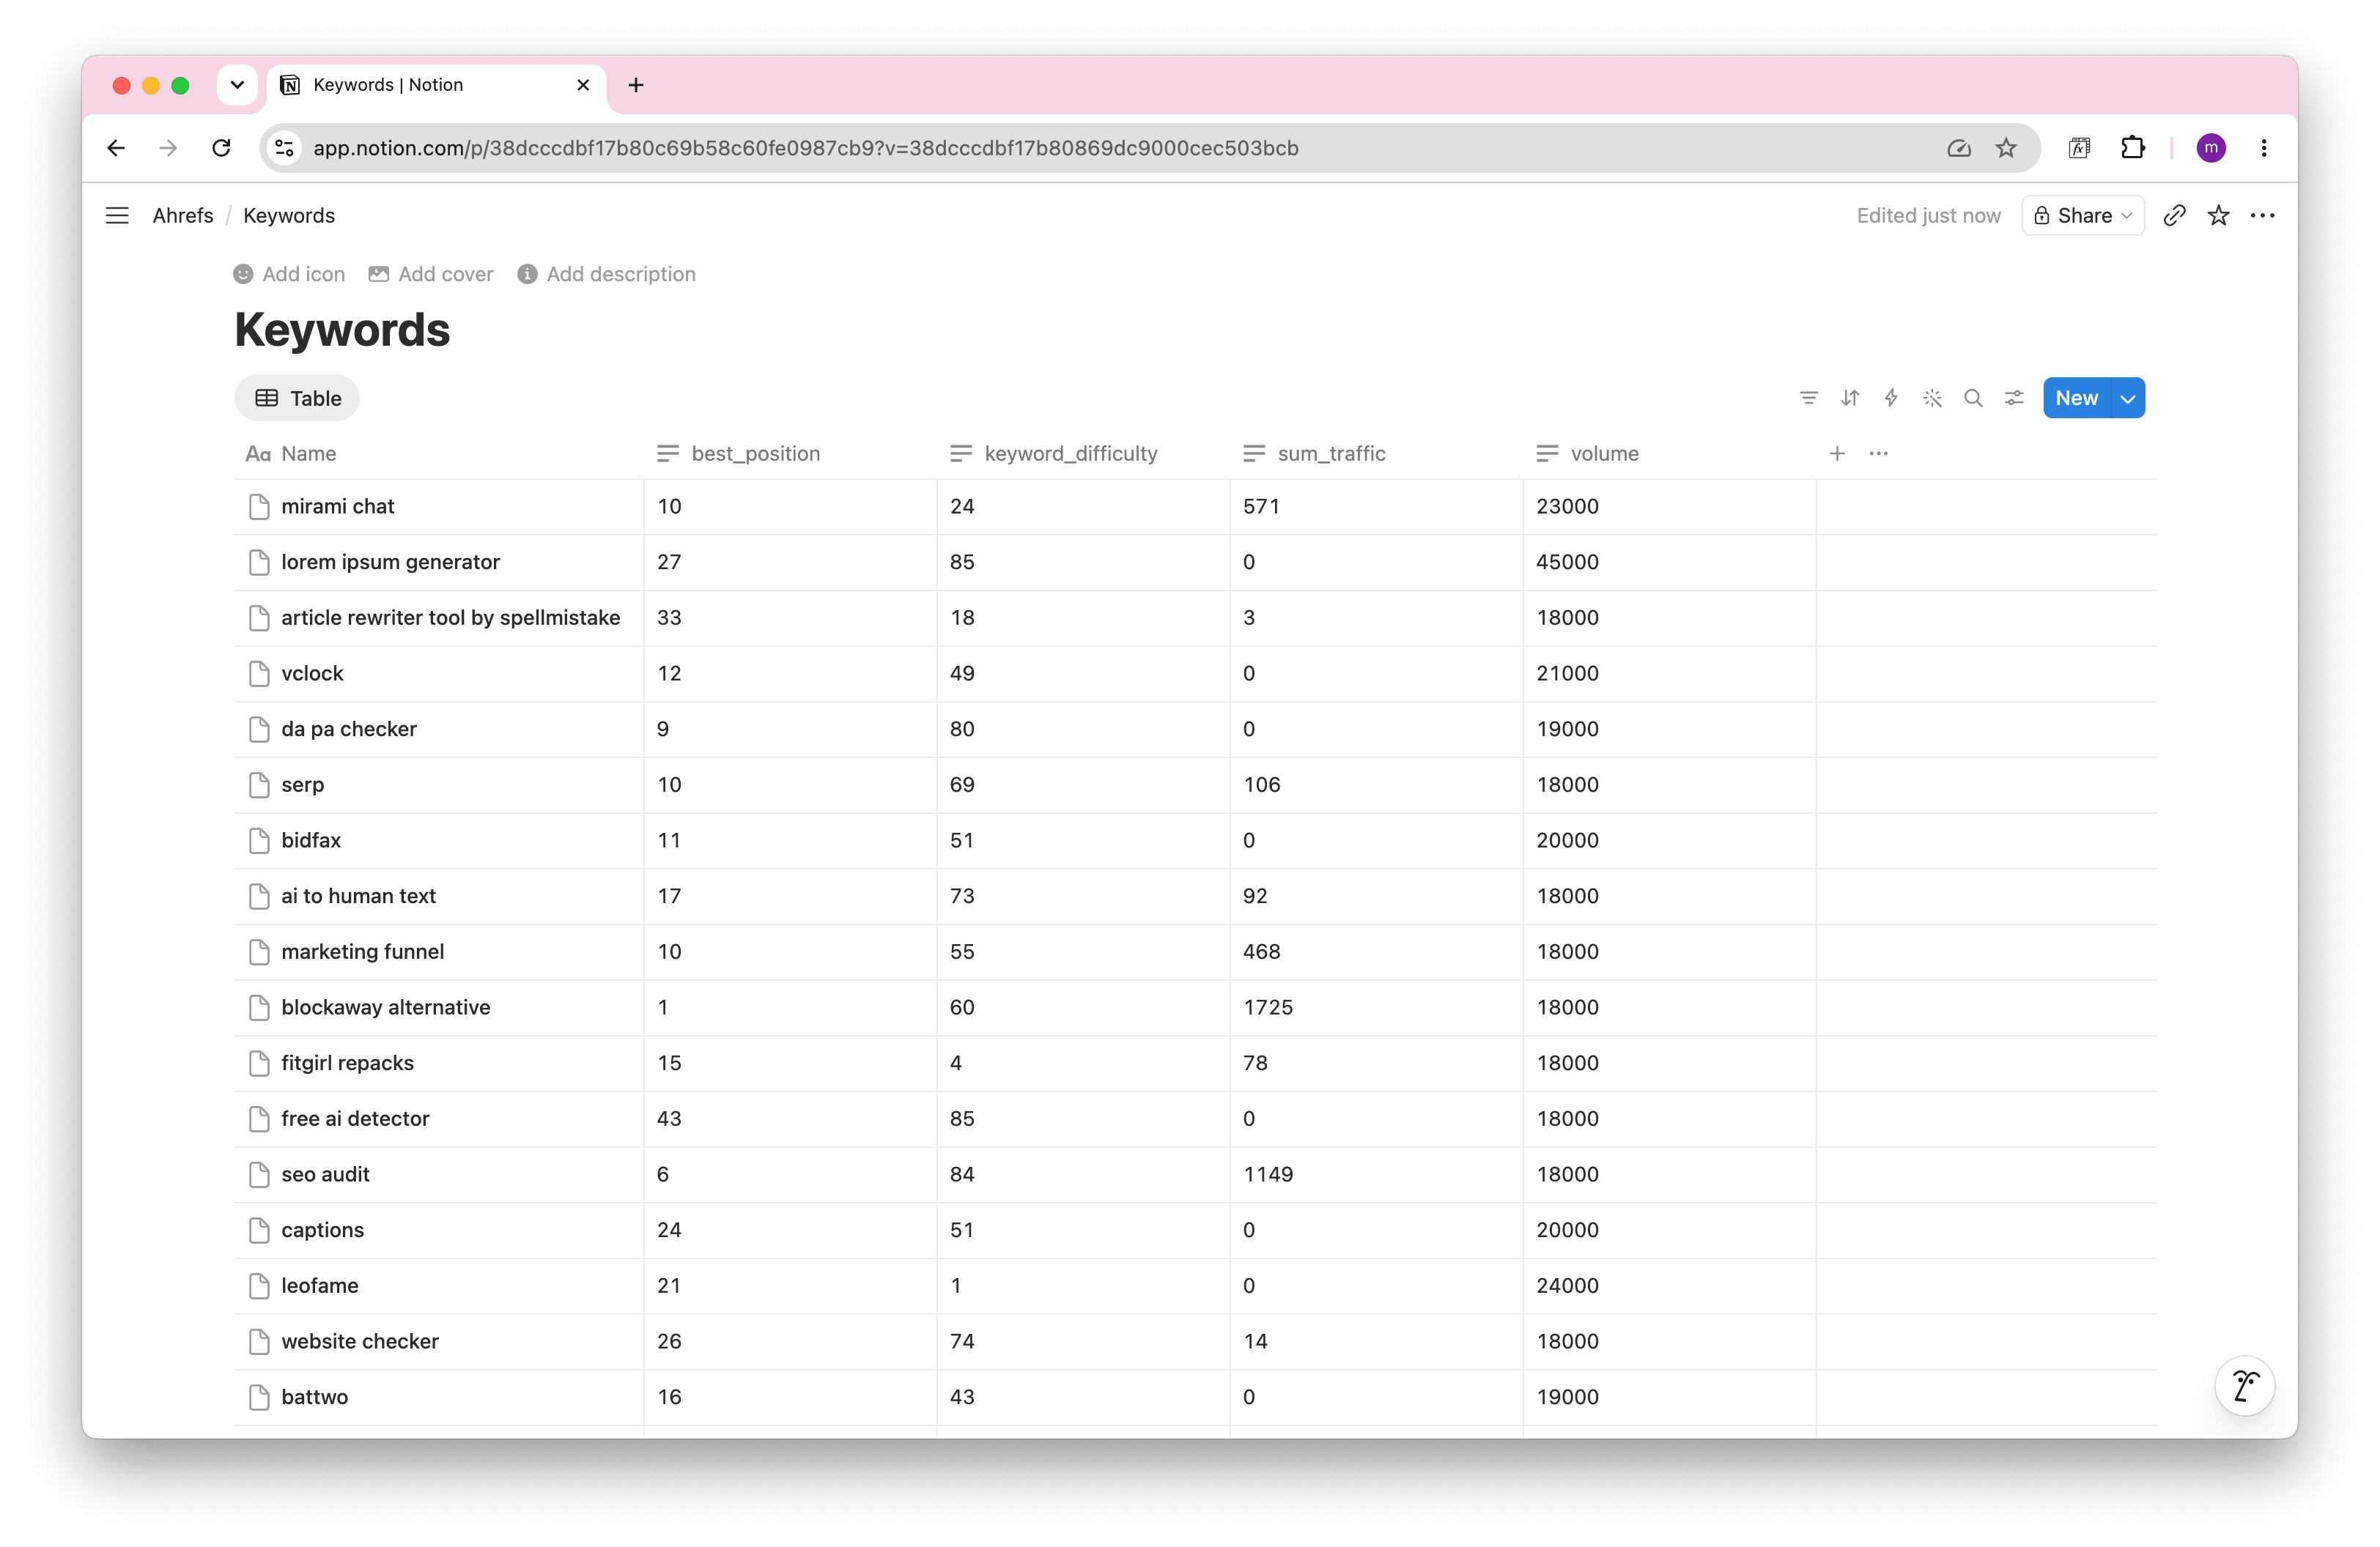Click the blockaway alternative sum_traffic cell 1725

(1376, 1007)
